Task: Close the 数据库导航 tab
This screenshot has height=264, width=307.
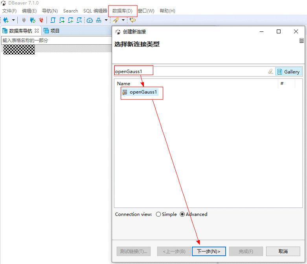Action: 37,31
